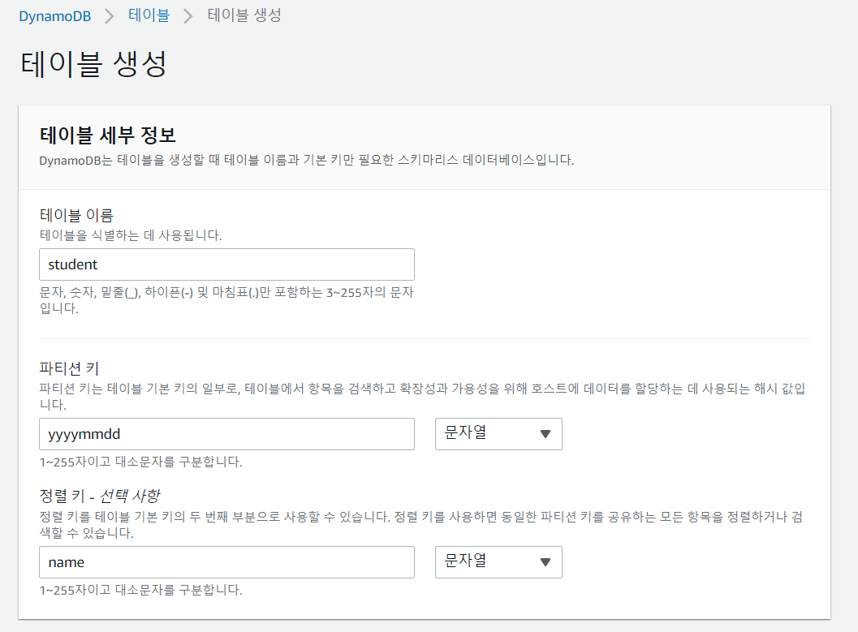Image resolution: width=858 pixels, height=632 pixels.
Task: Click the 테이블 이름 label
Action: [76, 216]
